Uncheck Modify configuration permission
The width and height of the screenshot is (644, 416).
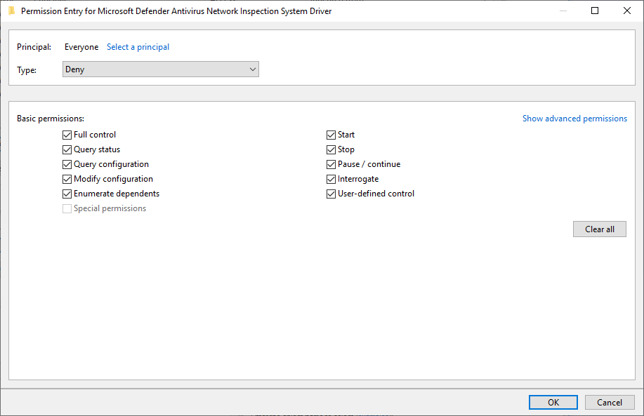(x=67, y=180)
